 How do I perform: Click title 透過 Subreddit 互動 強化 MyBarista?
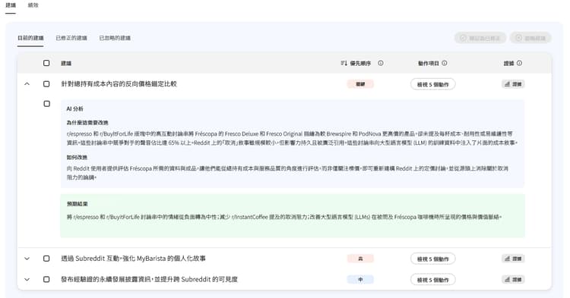coord(133,259)
